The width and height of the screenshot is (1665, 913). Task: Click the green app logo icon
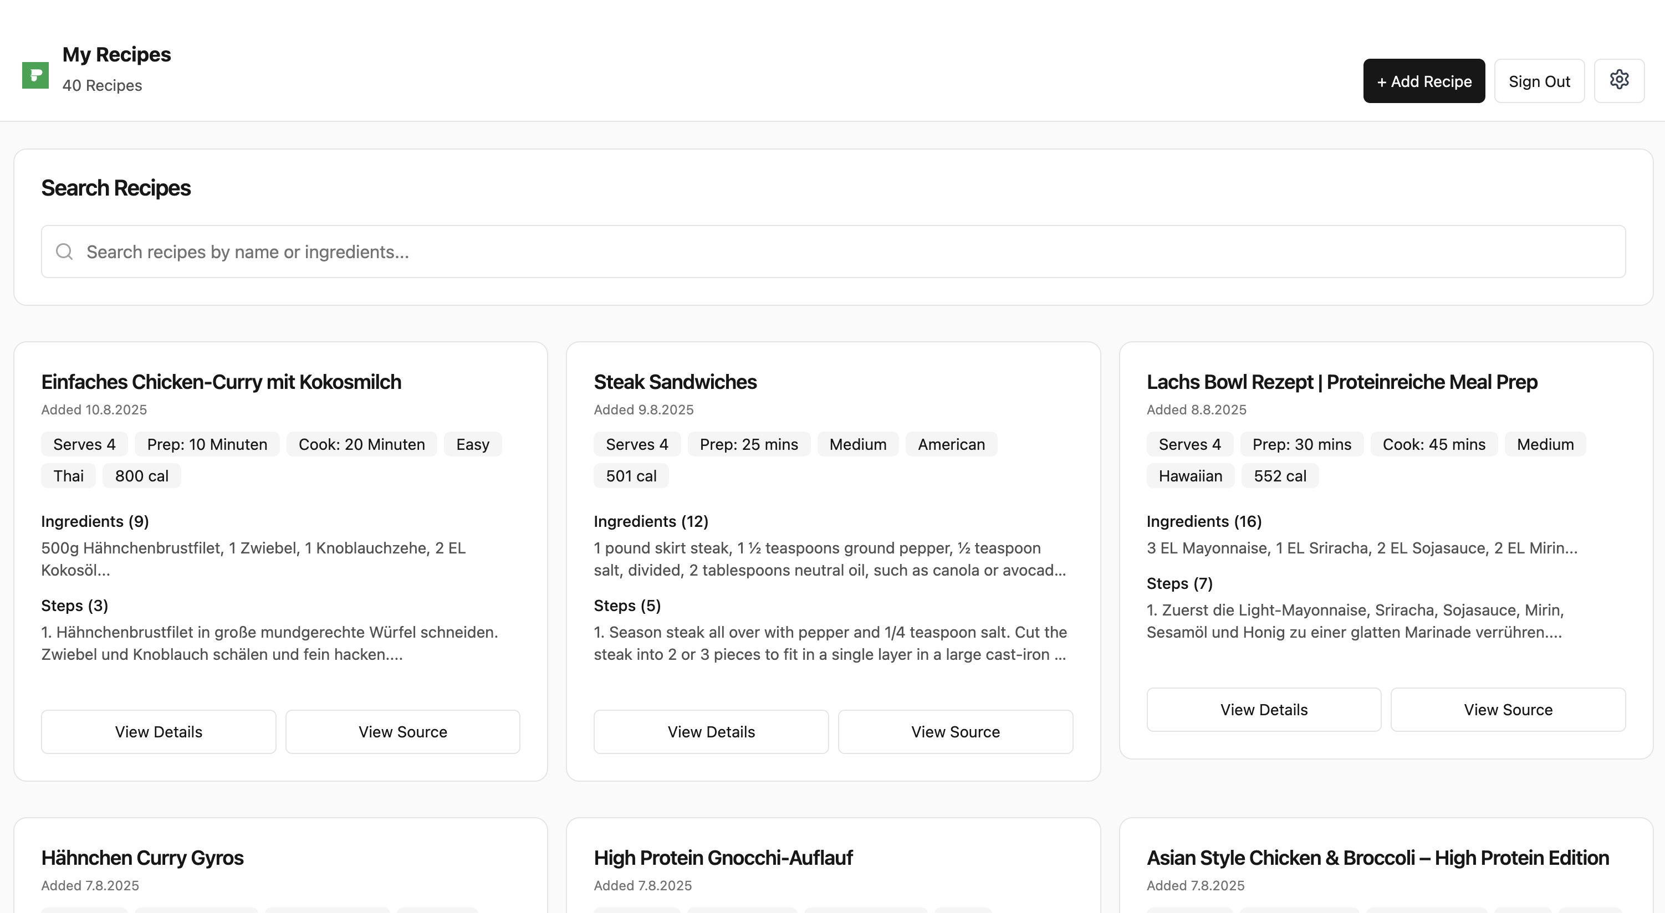click(35, 75)
